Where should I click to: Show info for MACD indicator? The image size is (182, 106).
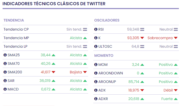(5, 89)
